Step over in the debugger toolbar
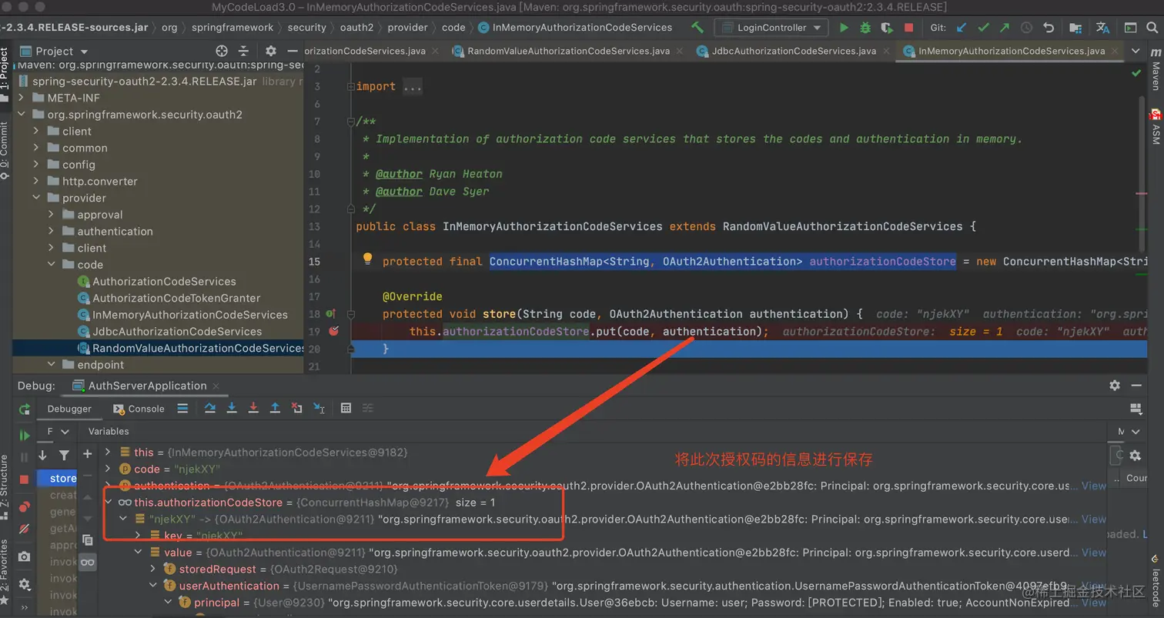This screenshot has width=1164, height=618. tap(209, 408)
